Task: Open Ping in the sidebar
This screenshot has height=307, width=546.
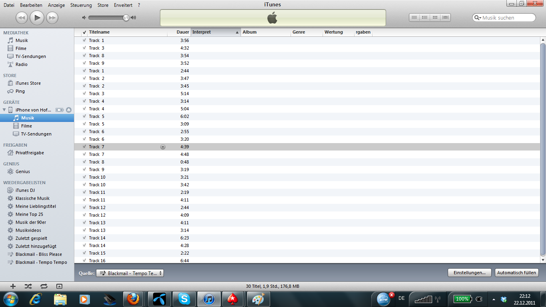Action: point(20,91)
